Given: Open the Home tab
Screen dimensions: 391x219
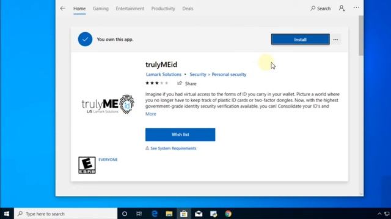Looking at the screenshot, I should (x=79, y=9).
